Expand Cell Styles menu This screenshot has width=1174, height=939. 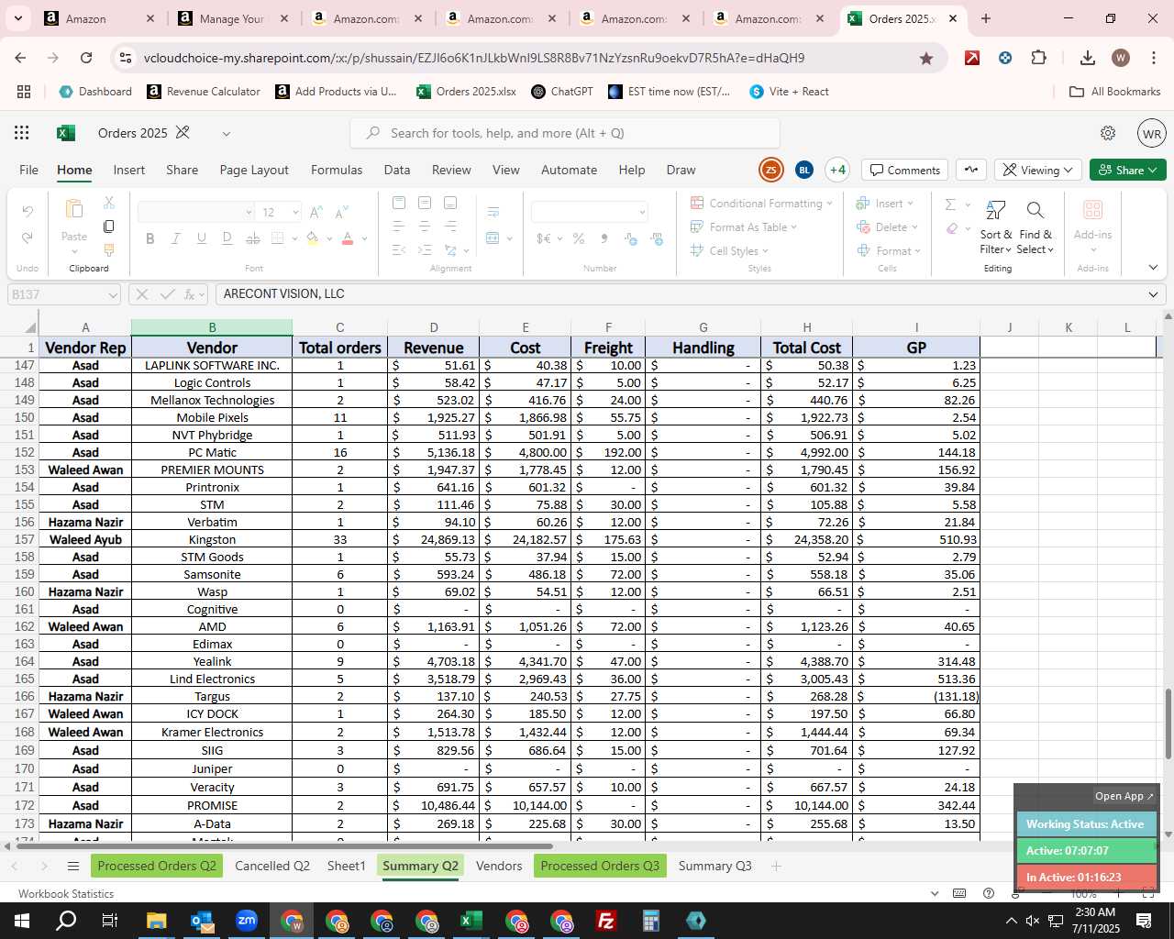729,251
